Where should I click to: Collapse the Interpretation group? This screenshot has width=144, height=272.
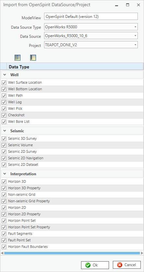(x=5, y=174)
